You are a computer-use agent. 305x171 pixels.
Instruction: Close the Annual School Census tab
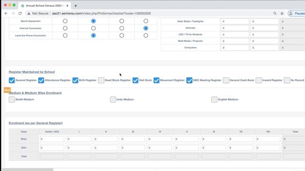pyautogui.click(x=67, y=6)
